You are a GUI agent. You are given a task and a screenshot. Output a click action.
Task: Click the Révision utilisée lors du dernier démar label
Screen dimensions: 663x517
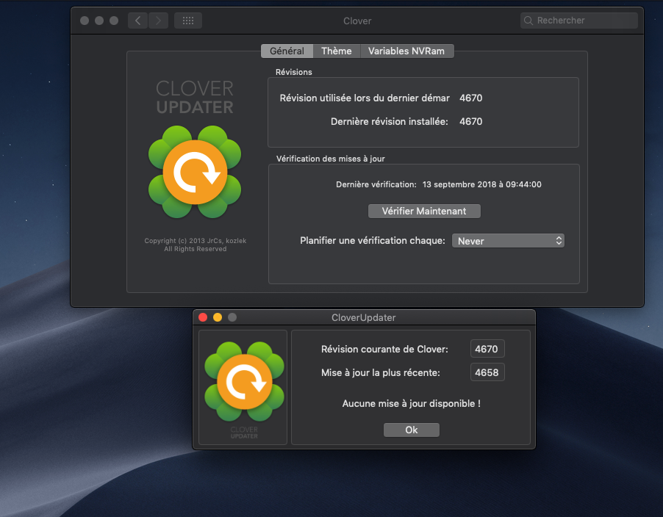pyautogui.click(x=365, y=98)
